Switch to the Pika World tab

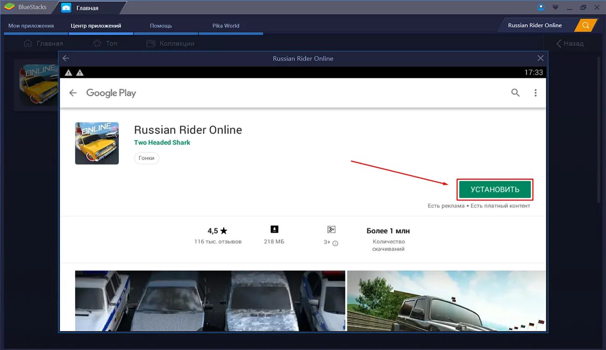click(x=226, y=26)
